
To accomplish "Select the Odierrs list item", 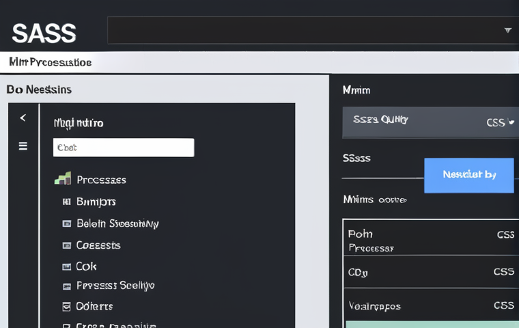I will (94, 306).
